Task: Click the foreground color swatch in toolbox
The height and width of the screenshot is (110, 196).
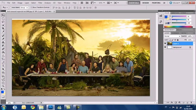Action: pyautogui.click(x=2, y=92)
